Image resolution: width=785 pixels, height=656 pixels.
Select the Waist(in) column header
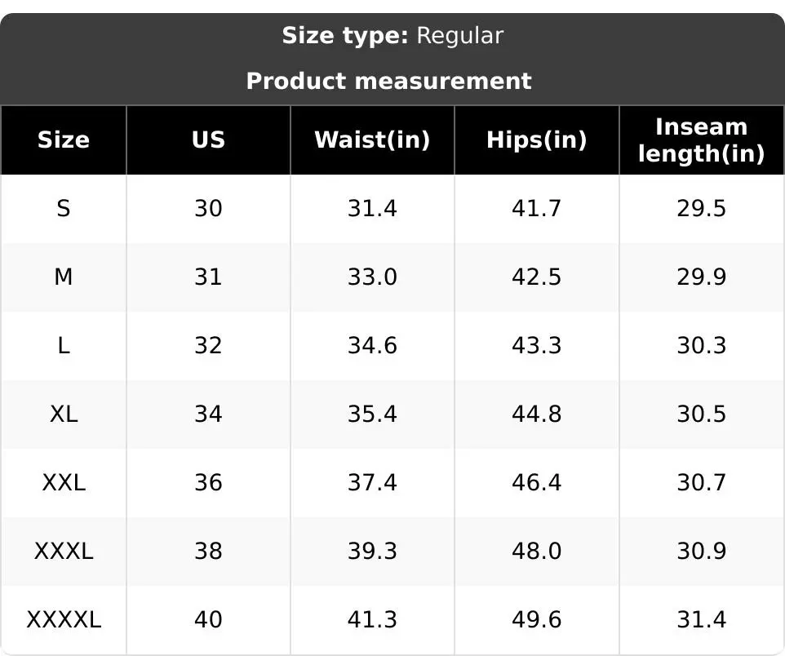click(x=372, y=140)
